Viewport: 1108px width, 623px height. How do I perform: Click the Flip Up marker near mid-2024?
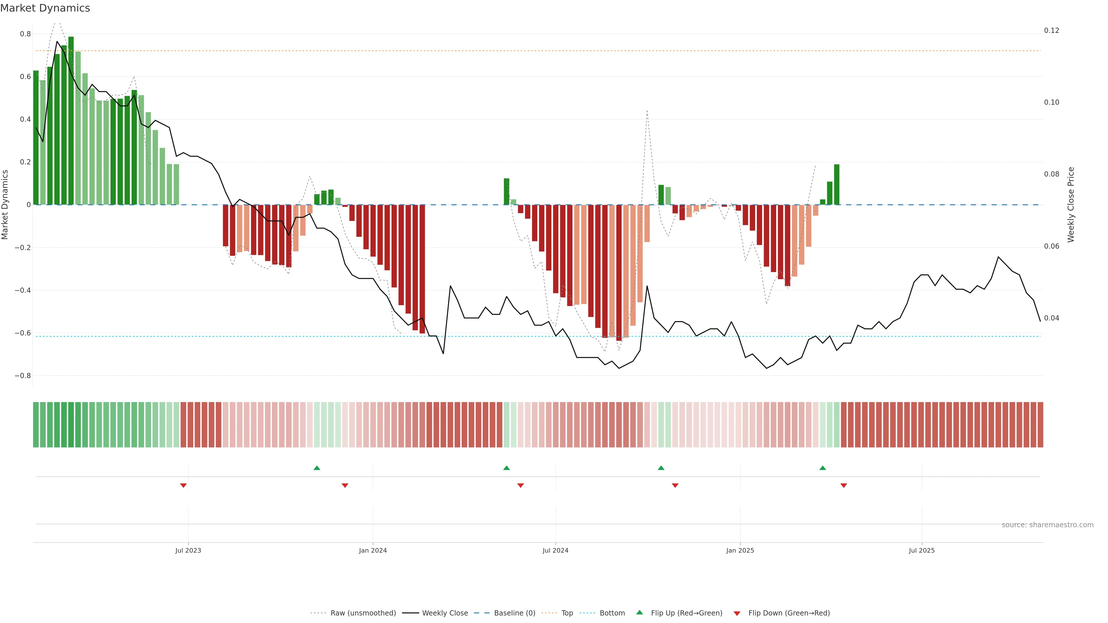pos(506,468)
